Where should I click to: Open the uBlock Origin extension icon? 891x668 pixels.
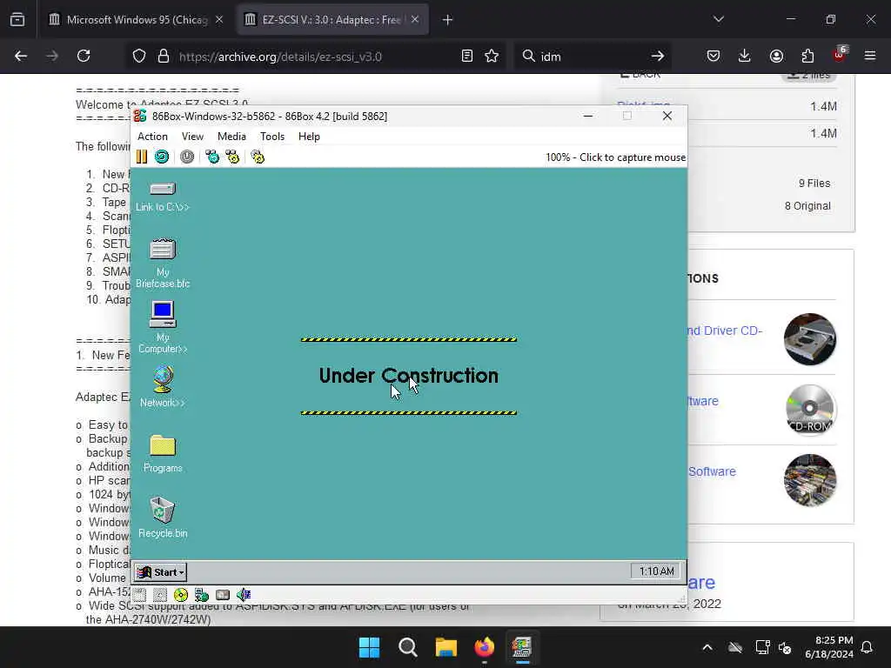point(840,55)
